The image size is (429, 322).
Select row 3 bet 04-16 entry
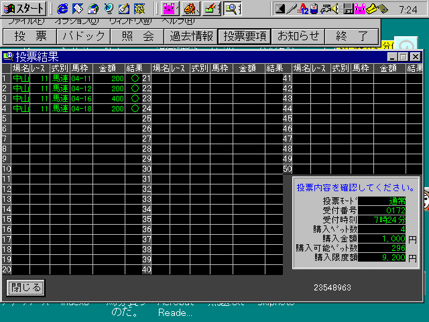(81, 98)
